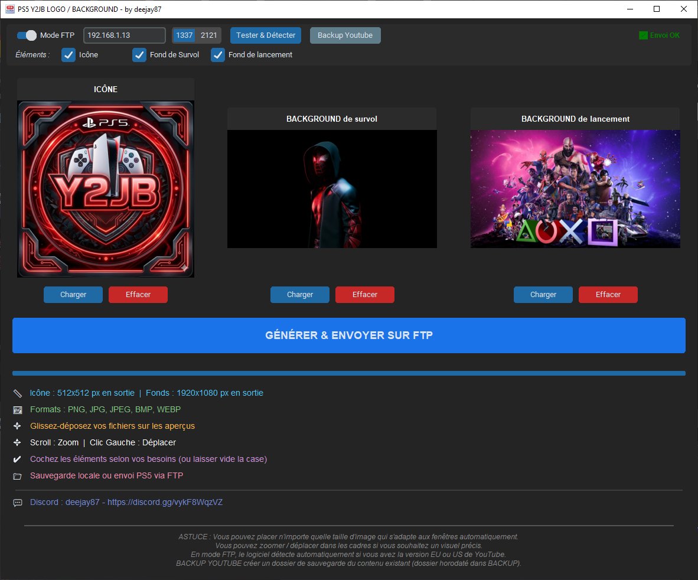Clear the icon with Effacer under ICÔNE
Screen dimensions: 698x580
point(138,295)
